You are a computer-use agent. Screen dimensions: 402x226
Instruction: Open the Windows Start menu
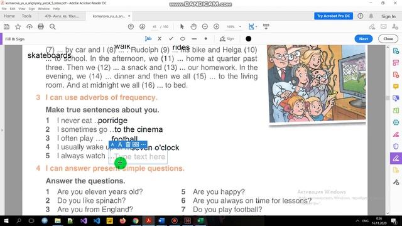click(6, 220)
